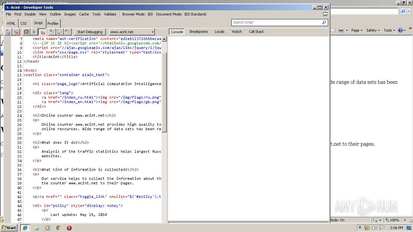Screen dimensions: 413x232
Task: Click the search magnifier in Search Script box
Action: click(x=324, y=22)
